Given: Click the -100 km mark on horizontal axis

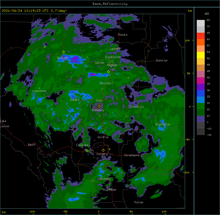Looking at the screenshot, I should coord(32,211).
